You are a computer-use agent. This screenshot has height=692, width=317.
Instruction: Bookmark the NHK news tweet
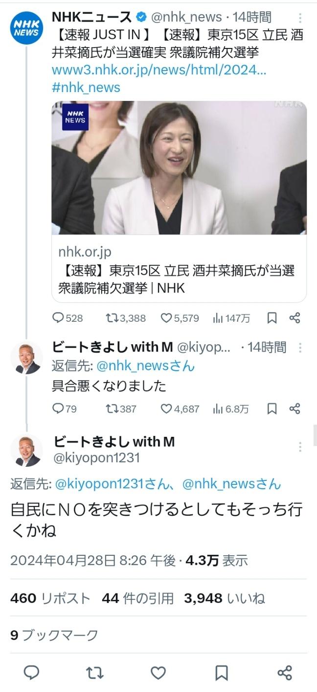coord(272,318)
